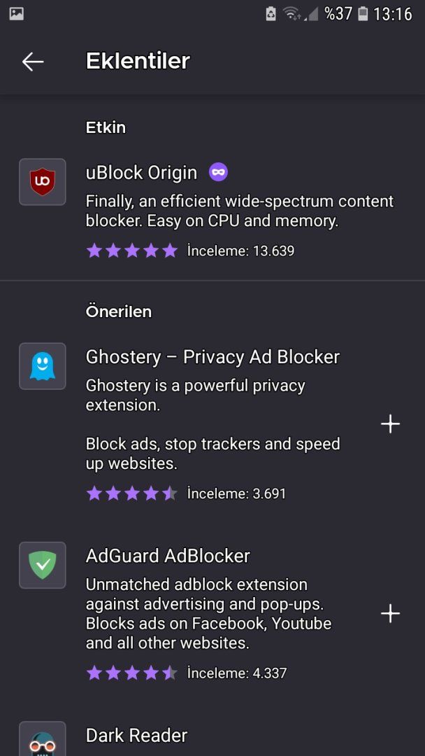Add AdGuard AdBlocker with the plus icon
425x756 pixels.
tap(390, 614)
